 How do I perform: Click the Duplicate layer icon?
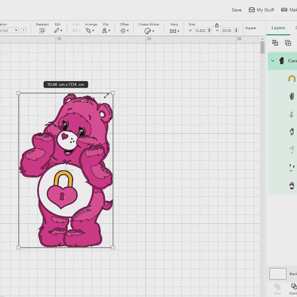point(288,43)
